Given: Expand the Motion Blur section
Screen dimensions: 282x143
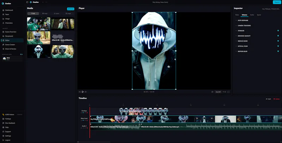Looking at the screenshot, I should pos(241,51).
